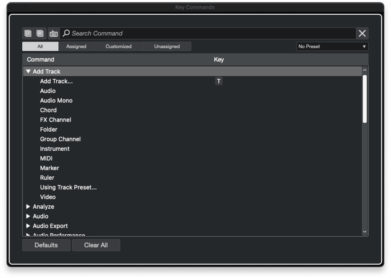
Task: Select the Unassigned filter
Action: point(167,46)
